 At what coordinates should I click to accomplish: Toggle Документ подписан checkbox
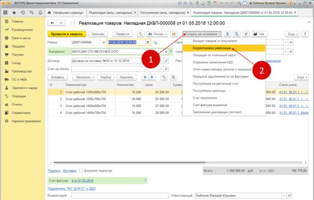pyautogui.click(x=81, y=171)
